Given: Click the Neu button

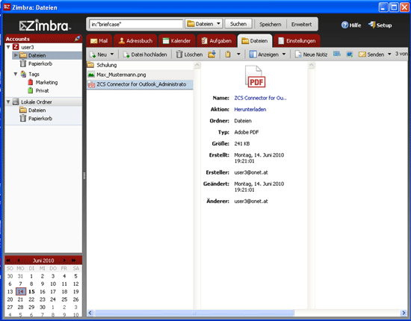Looking at the screenshot, I should 99,54.
